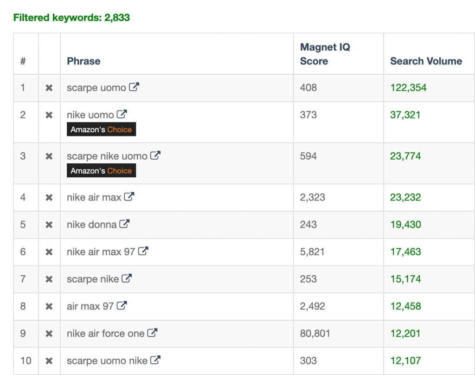
Task: Remove the 'nike air force one' row
Action: [49, 334]
